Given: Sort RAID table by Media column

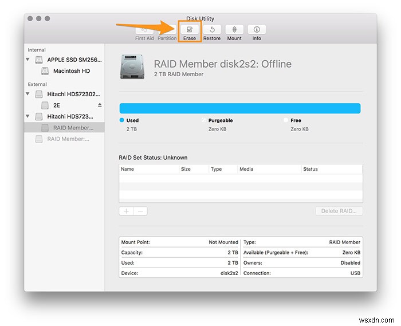Looking at the screenshot, I should point(269,169).
